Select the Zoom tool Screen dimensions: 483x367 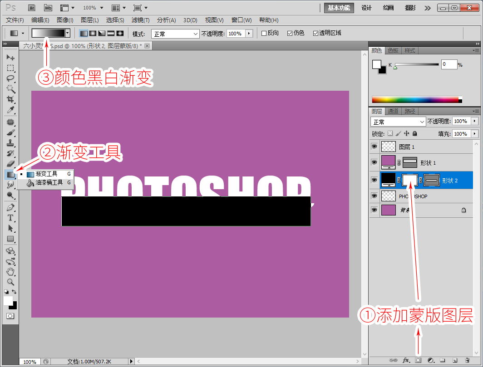pos(10,282)
